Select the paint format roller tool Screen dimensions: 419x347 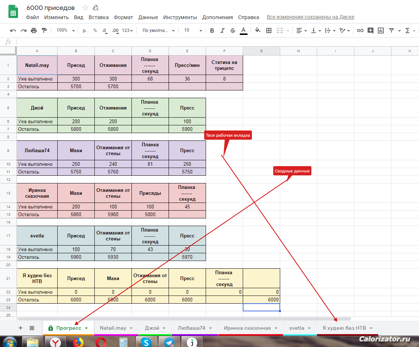coord(44,31)
